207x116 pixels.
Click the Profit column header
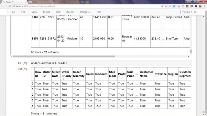122,74
